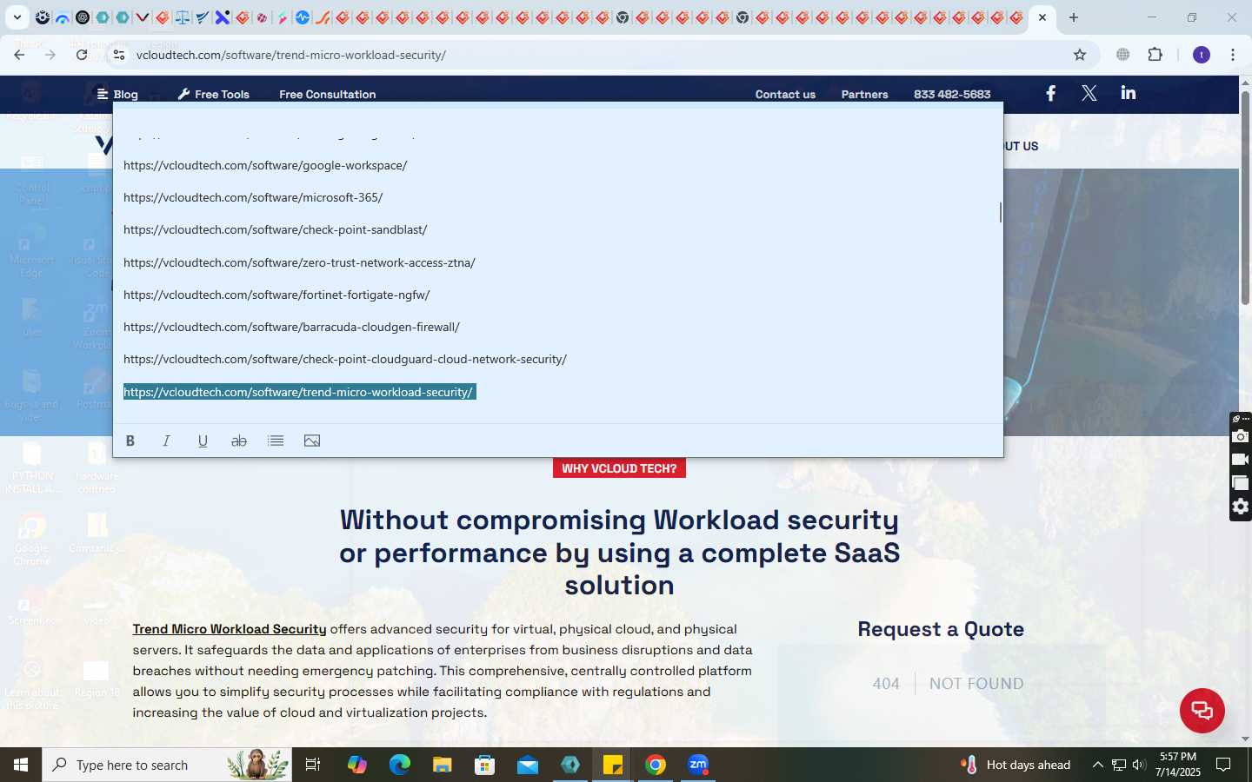Click the zero-trust-network-access-ztna URL in the note
The width and height of the screenshot is (1252, 782).
(x=299, y=262)
